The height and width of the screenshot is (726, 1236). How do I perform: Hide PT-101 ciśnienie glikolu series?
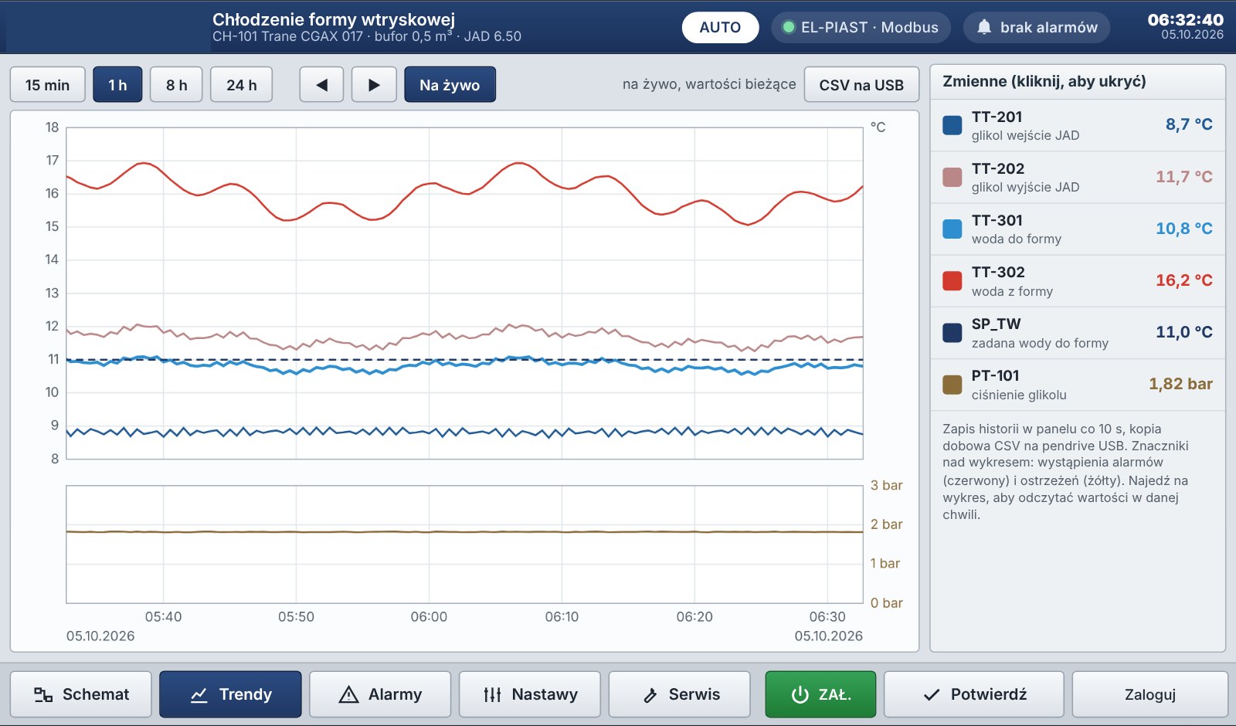pyautogui.click(x=1078, y=385)
